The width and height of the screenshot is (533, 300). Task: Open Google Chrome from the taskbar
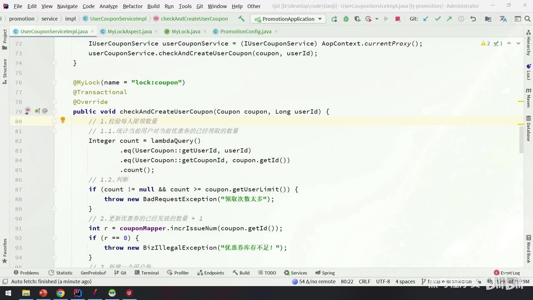pyautogui.click(x=60, y=293)
